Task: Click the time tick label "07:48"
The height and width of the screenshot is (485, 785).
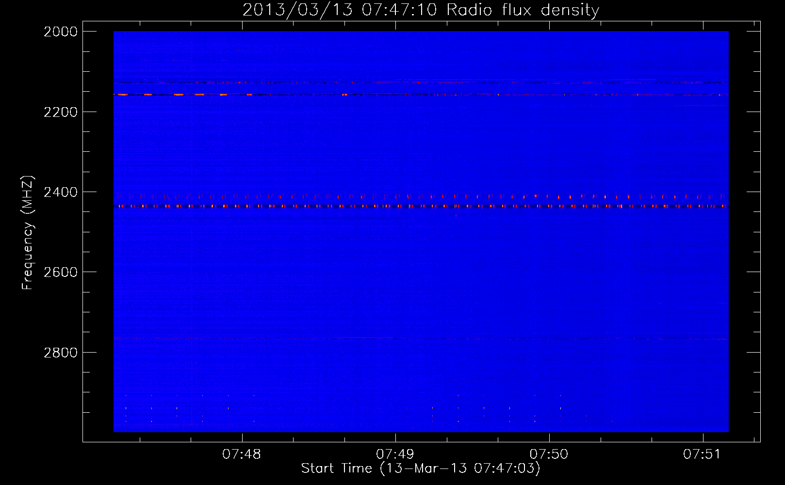Action: [x=242, y=454]
